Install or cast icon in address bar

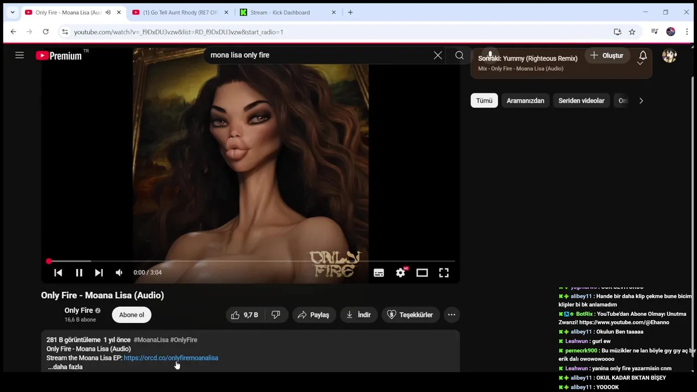[x=617, y=32]
